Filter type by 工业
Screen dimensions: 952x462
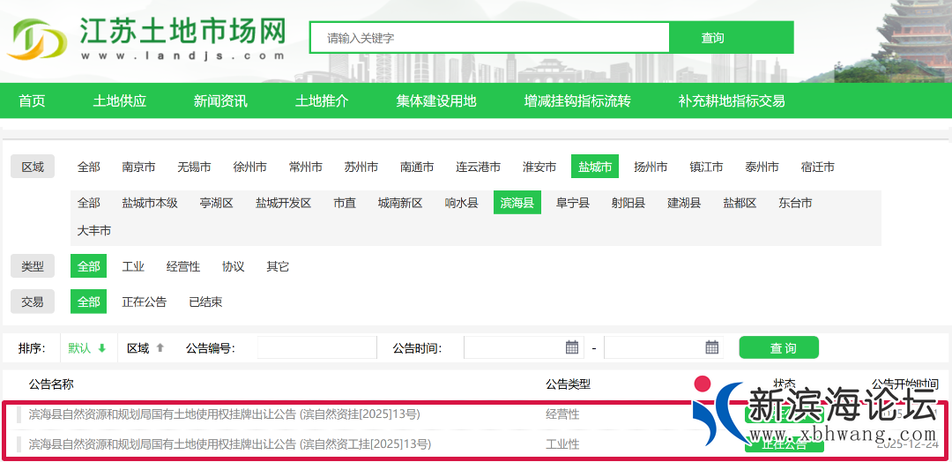click(x=133, y=266)
